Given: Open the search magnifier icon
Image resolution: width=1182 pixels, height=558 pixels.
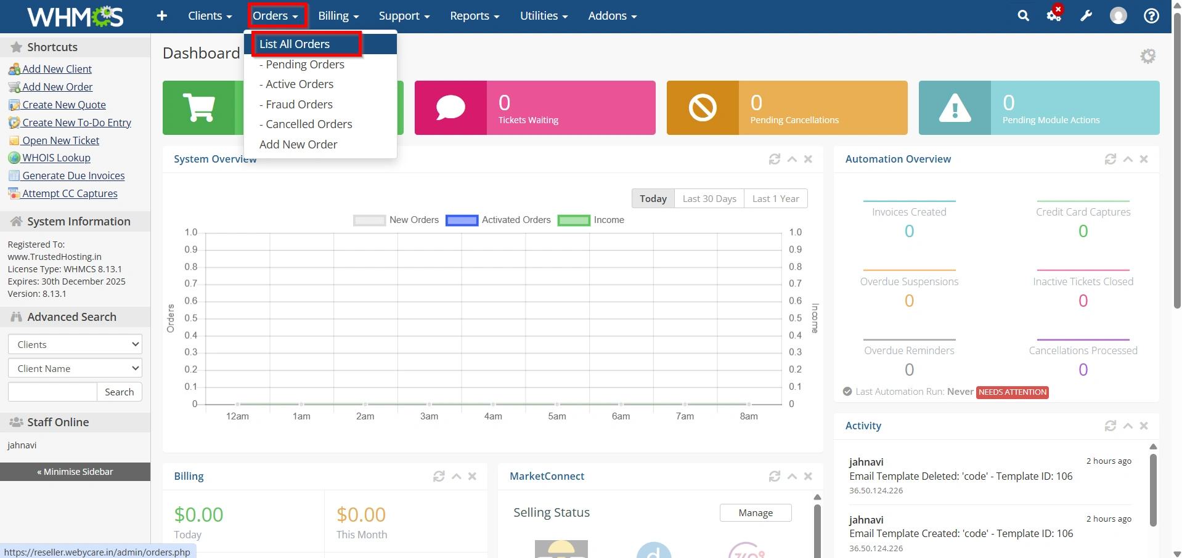Looking at the screenshot, I should point(1023,16).
